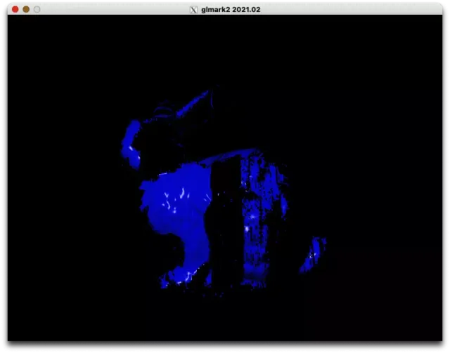Click empty title bar space left of title
The image size is (450, 353).
[115, 9]
